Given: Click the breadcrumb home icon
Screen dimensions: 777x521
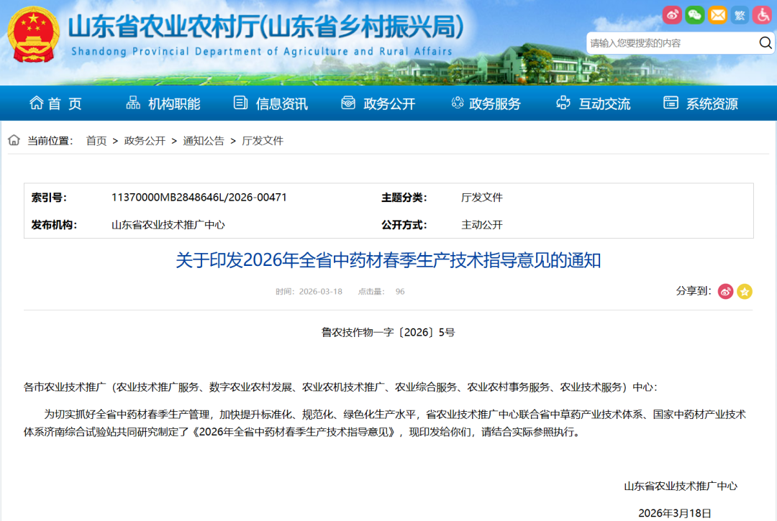Looking at the screenshot, I should pyautogui.click(x=14, y=141).
